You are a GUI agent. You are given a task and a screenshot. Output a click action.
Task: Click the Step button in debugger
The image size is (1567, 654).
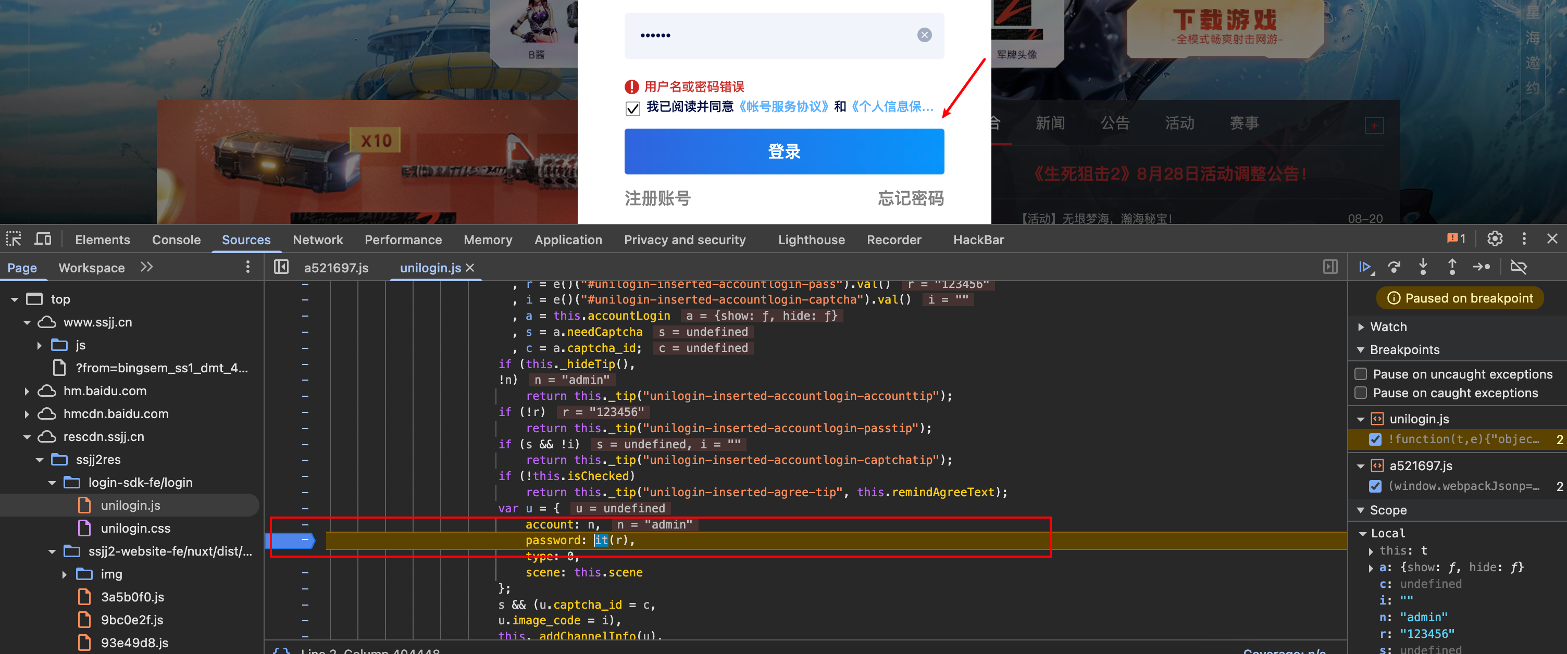[1481, 267]
